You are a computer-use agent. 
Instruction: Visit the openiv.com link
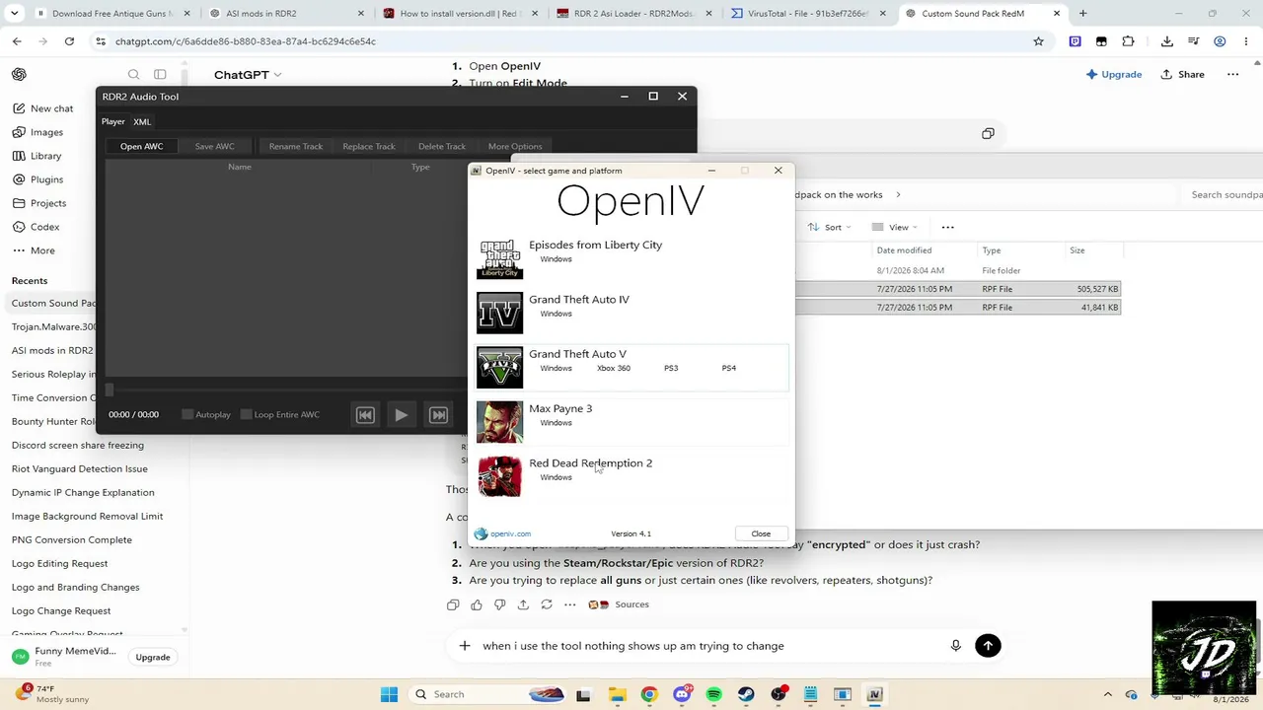510,533
